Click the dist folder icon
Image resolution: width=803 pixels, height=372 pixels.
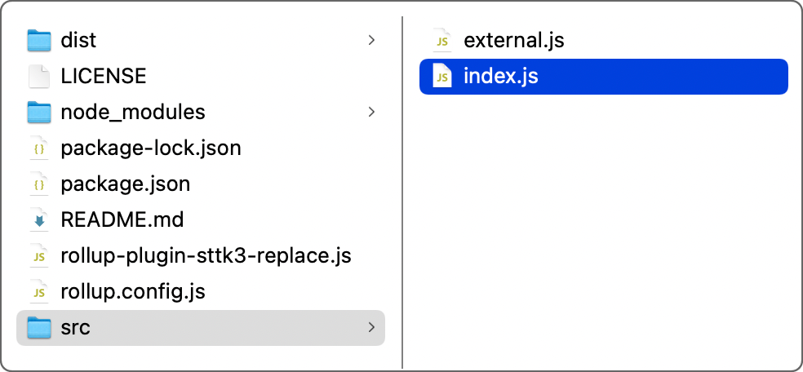click(x=38, y=40)
